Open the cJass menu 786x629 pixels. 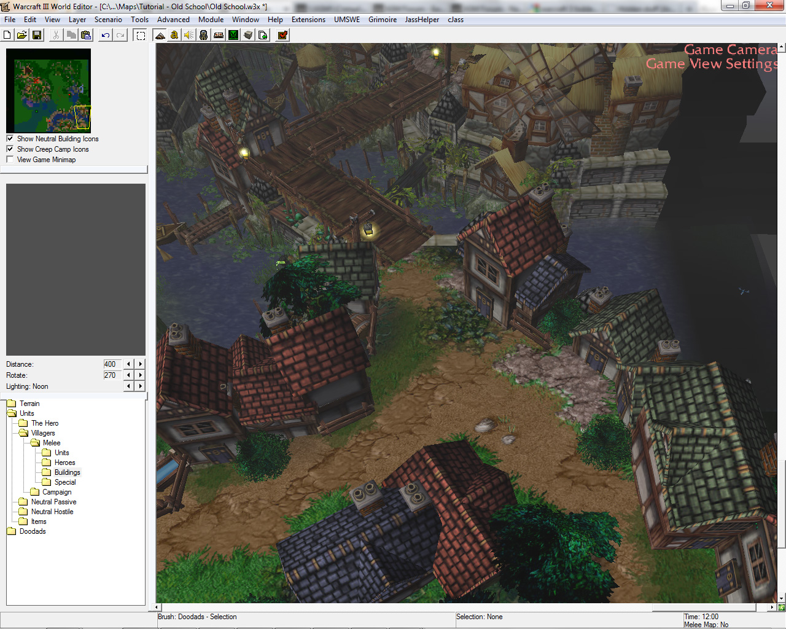pos(456,20)
